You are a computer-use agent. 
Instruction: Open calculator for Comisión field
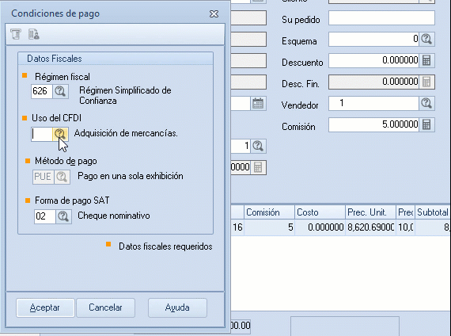click(x=426, y=124)
